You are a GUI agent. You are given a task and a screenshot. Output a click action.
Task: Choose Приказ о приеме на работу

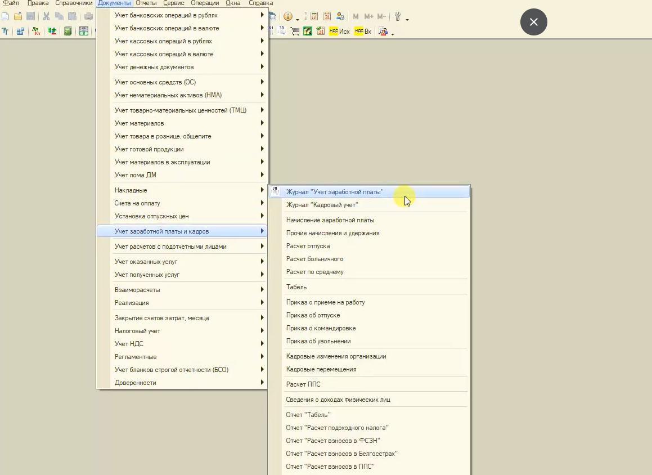coord(369,302)
